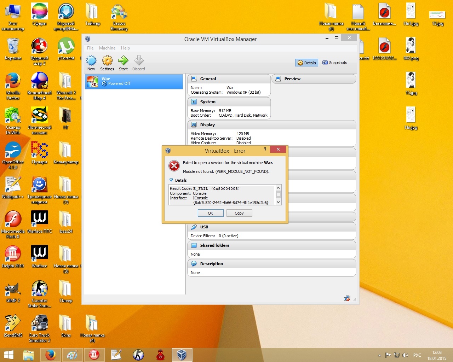Close the VirtualBox Error dialog
The height and width of the screenshot is (362, 453).
(x=278, y=150)
